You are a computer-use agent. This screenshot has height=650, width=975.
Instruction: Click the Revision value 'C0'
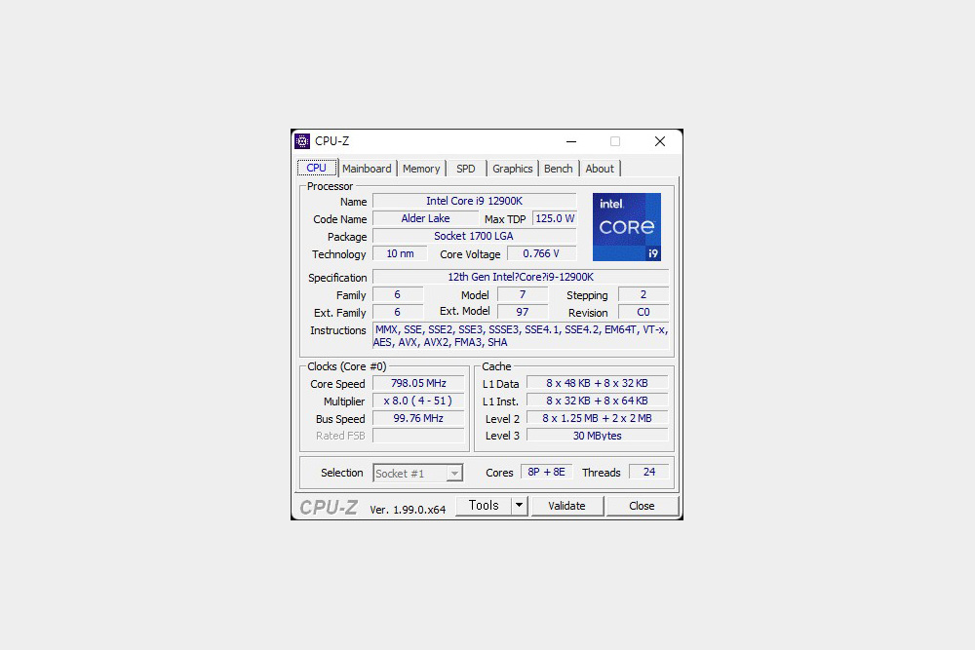[x=643, y=312]
